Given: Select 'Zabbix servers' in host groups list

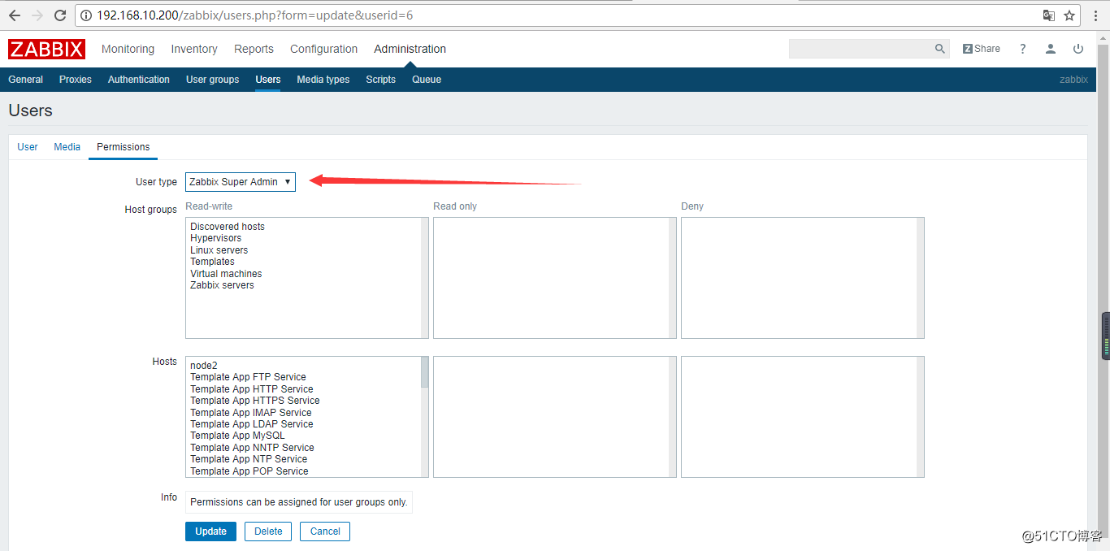Looking at the screenshot, I should tap(222, 285).
